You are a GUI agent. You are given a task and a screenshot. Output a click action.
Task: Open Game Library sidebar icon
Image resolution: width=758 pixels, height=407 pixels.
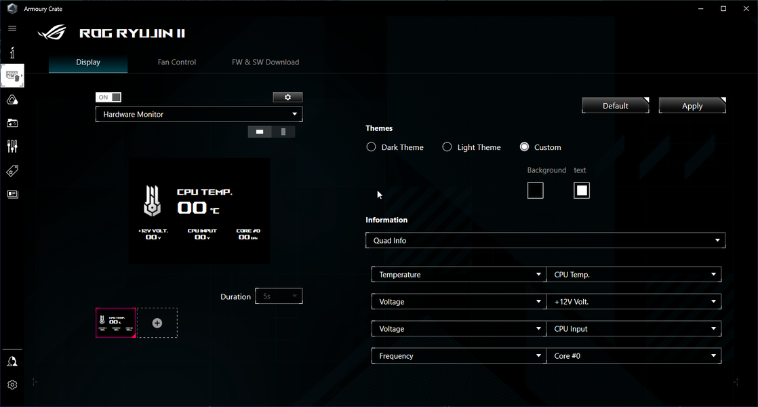(12, 123)
